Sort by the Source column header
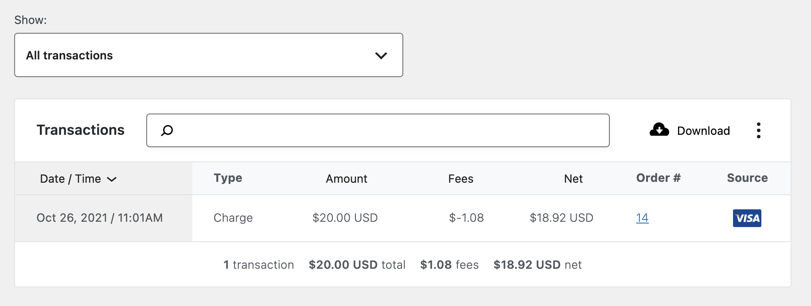Screen dimensions: 811x306 tap(747, 178)
